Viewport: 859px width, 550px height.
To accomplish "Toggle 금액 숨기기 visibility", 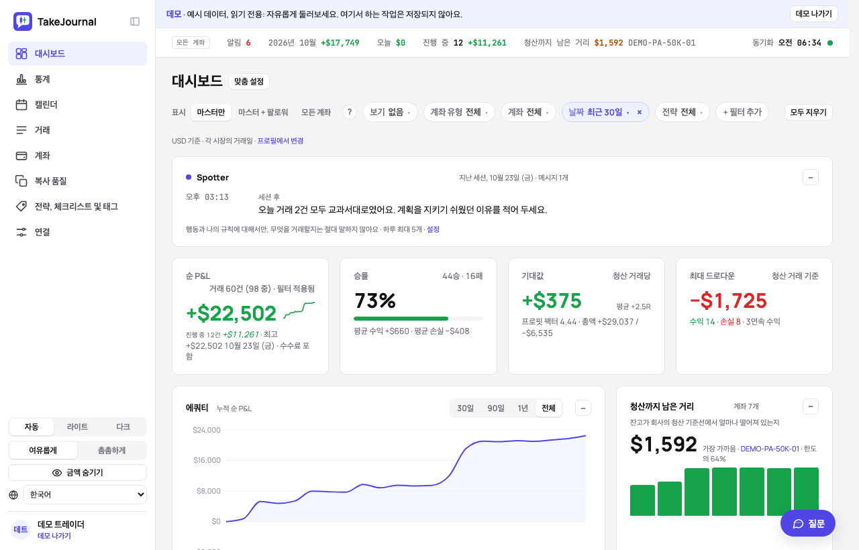I will click(77, 473).
